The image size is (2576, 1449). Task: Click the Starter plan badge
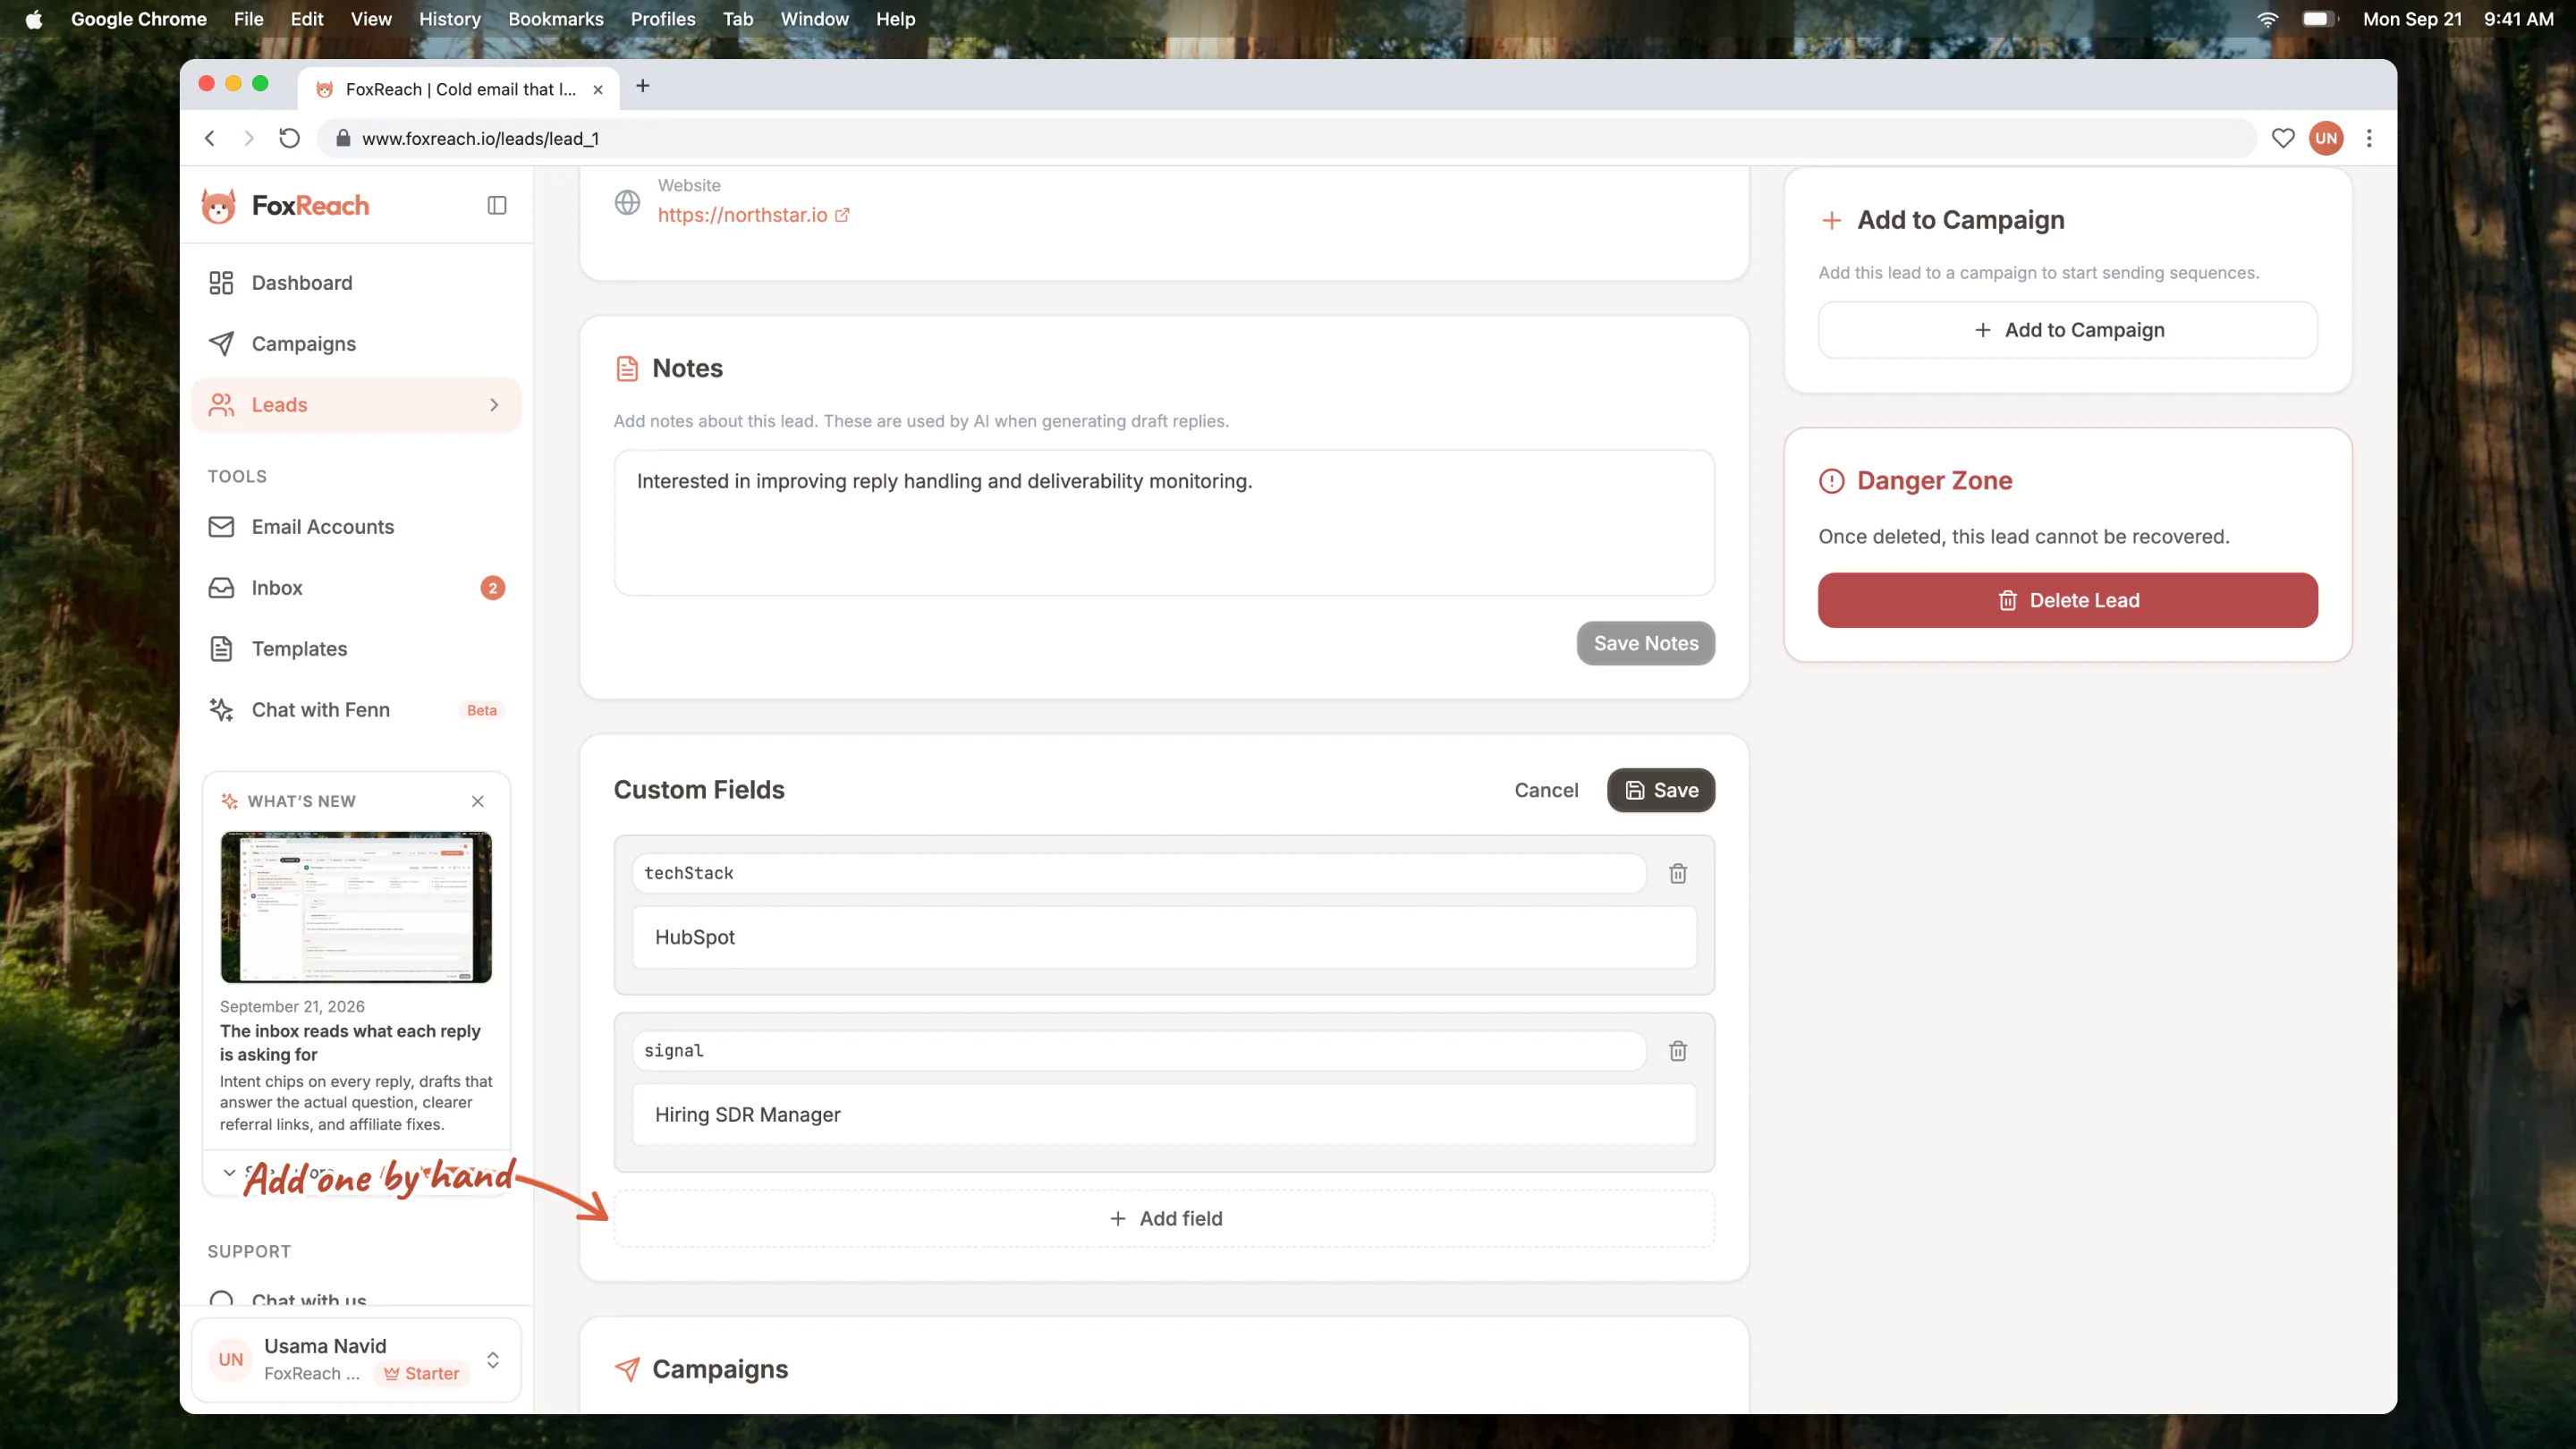422,1374
